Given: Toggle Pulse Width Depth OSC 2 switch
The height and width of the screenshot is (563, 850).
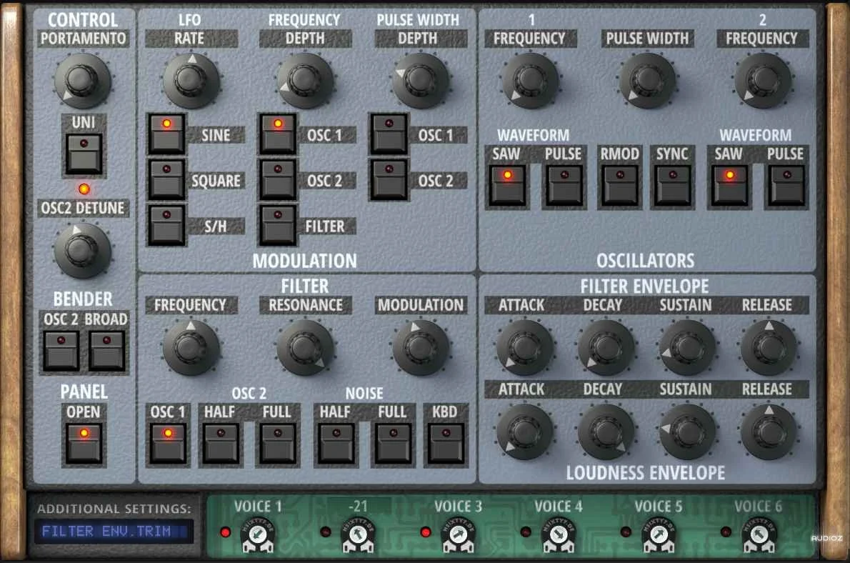Looking at the screenshot, I should click(x=389, y=179).
